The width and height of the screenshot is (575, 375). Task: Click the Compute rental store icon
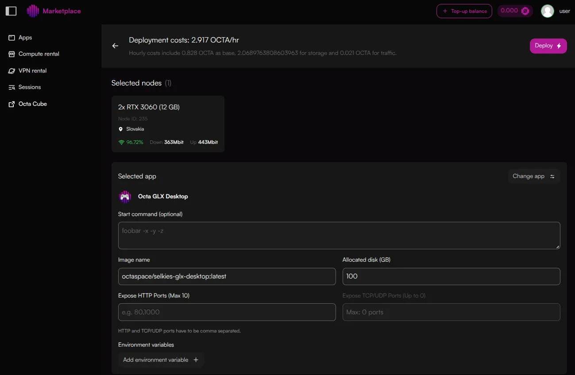click(x=12, y=54)
